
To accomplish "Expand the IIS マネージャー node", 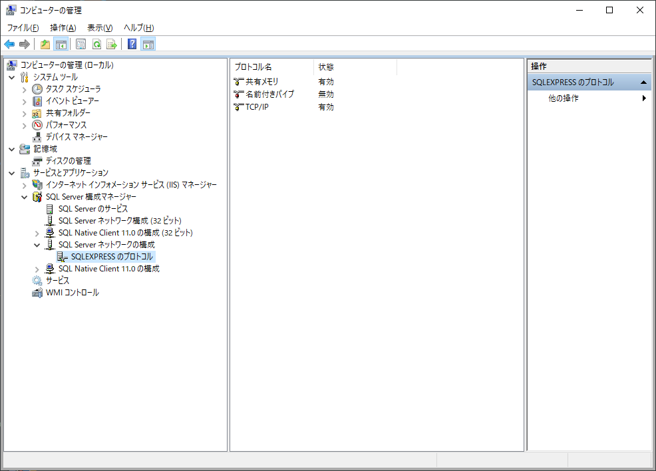I will (24, 186).
